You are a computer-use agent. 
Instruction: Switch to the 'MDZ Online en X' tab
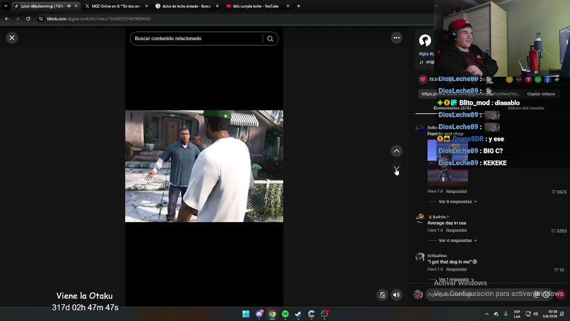(116, 6)
